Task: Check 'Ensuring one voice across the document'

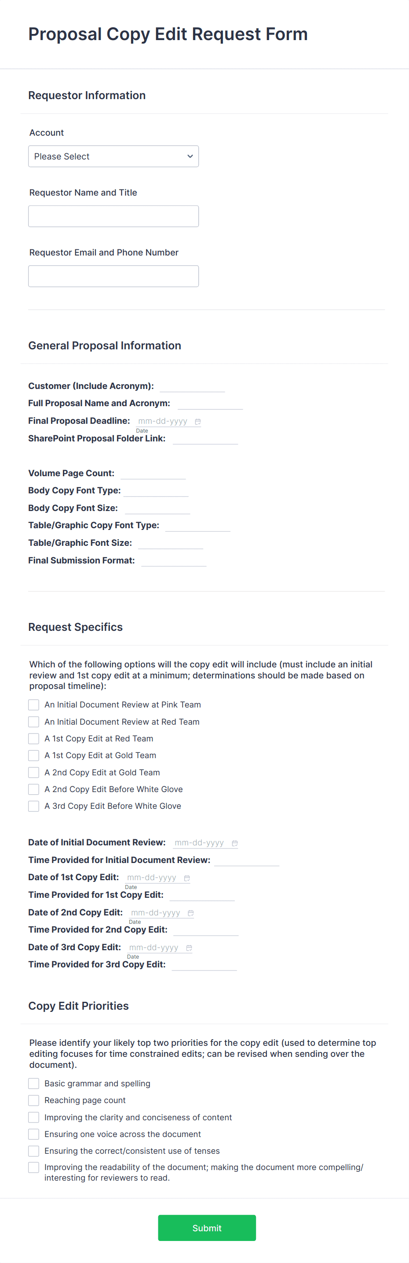Action: [x=33, y=1134]
